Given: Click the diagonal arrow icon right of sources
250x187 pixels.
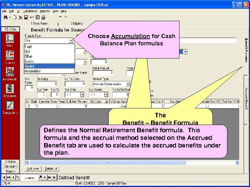Looking at the screenshot, I should coord(40,177).
